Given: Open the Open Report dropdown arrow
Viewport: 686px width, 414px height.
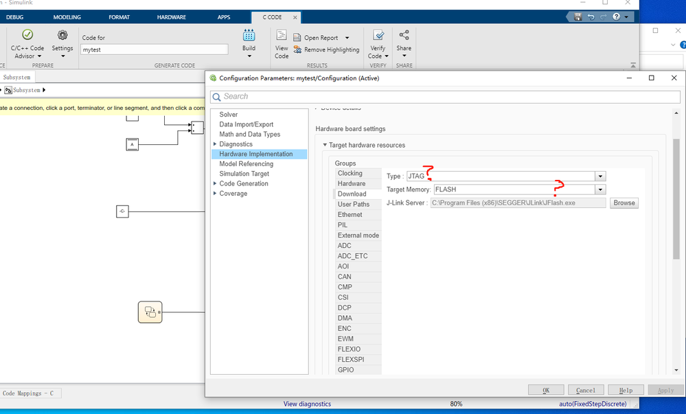Looking at the screenshot, I should [347, 38].
